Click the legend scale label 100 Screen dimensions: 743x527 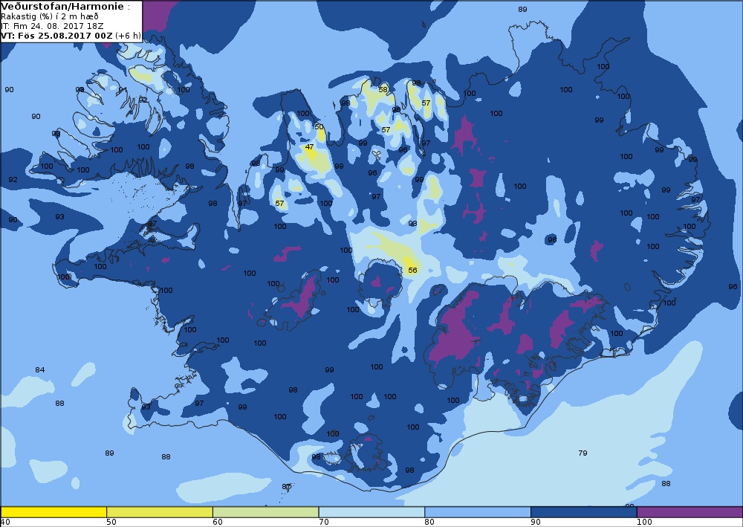click(644, 523)
